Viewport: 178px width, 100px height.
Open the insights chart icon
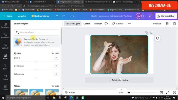150,16
